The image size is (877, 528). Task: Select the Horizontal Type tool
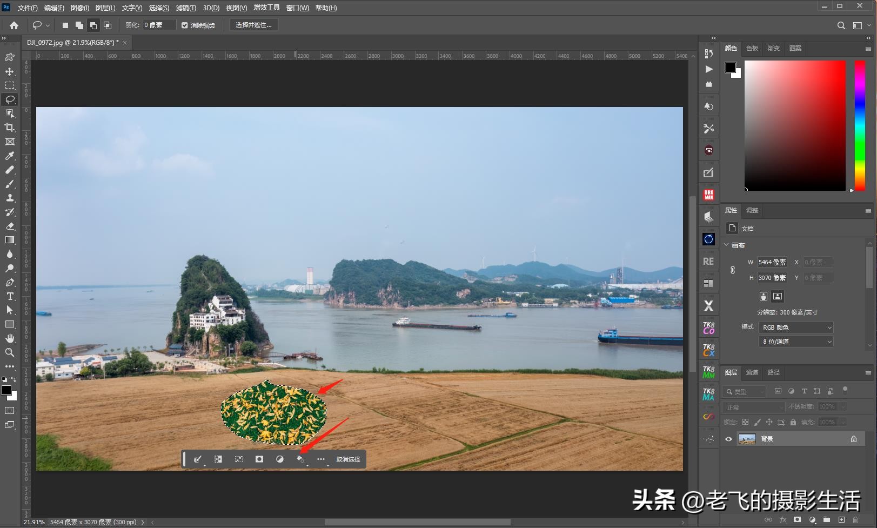coord(10,297)
